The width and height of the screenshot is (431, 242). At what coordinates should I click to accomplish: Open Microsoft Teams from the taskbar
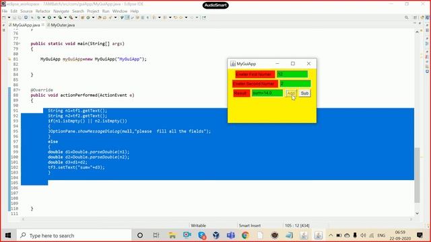[231, 235]
